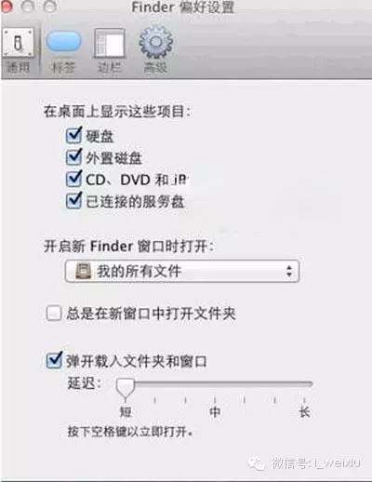The width and height of the screenshot is (372, 482).
Task: Enable 总是在新窗口中打开文件夹 checkbox
Action: pos(54,313)
